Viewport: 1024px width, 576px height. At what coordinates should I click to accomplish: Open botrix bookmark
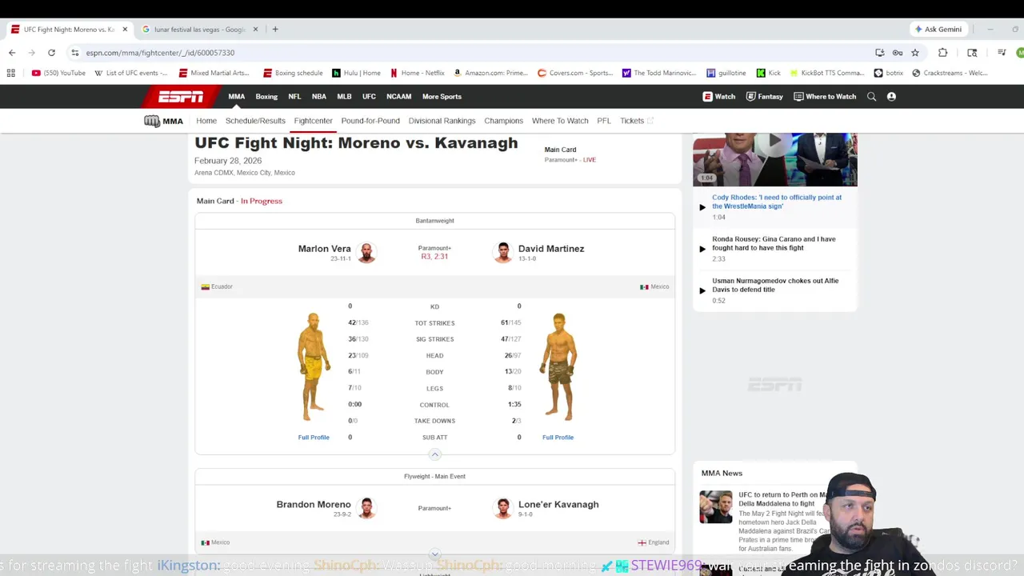pos(889,73)
